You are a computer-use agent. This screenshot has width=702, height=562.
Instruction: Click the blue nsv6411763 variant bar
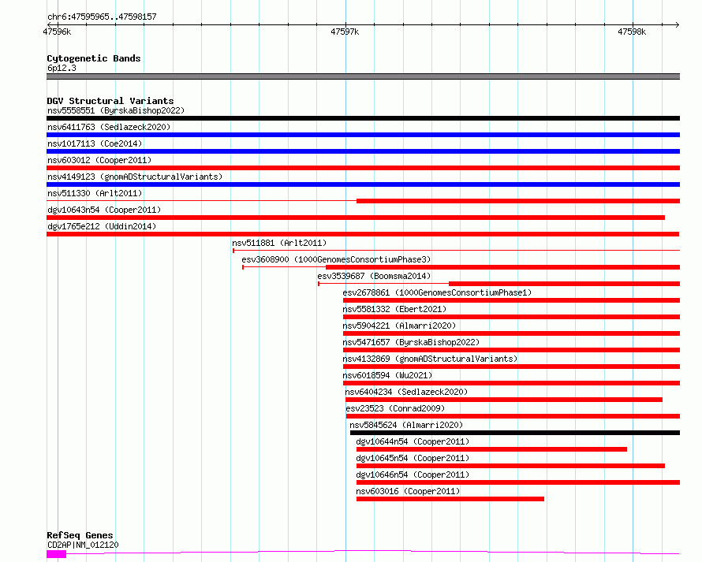point(363,135)
